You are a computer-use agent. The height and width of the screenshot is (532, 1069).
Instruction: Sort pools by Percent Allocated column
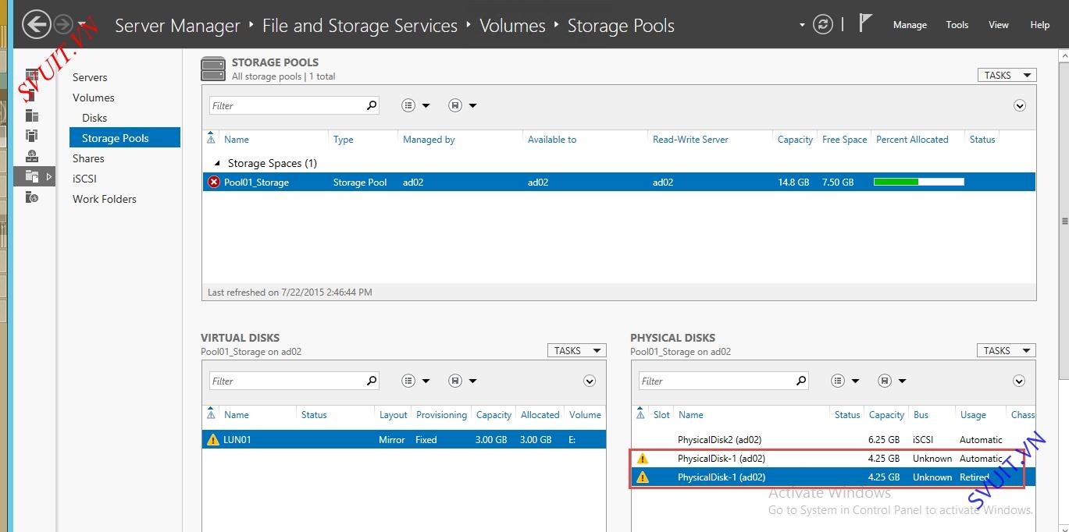[912, 140]
